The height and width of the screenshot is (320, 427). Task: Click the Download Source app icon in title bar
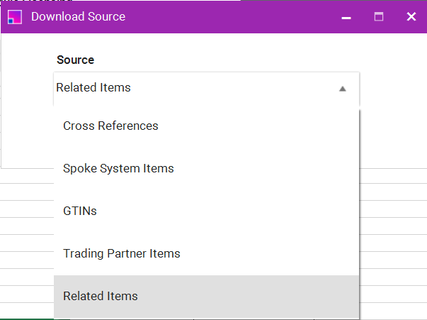tap(15, 17)
